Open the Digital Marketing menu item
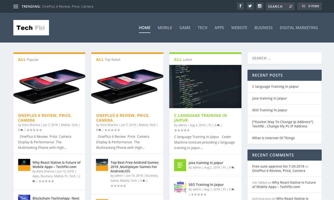334x200 pixels. pyautogui.click(x=299, y=28)
